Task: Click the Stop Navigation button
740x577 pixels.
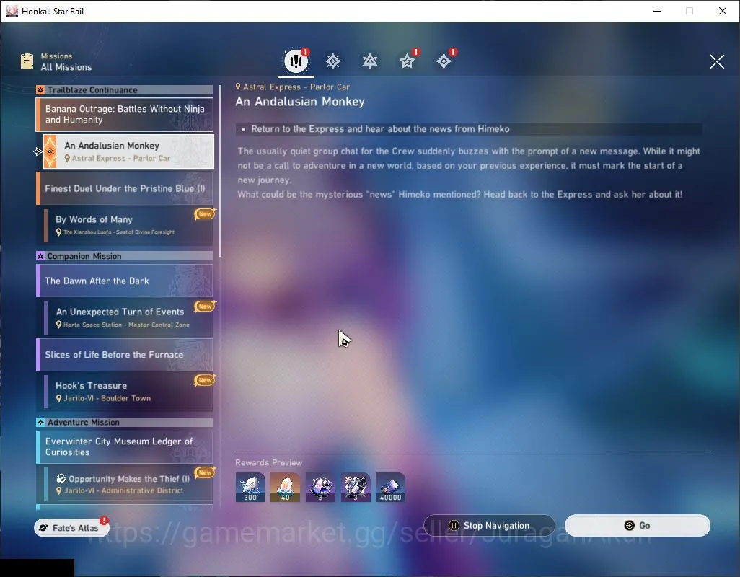Action: click(x=490, y=526)
